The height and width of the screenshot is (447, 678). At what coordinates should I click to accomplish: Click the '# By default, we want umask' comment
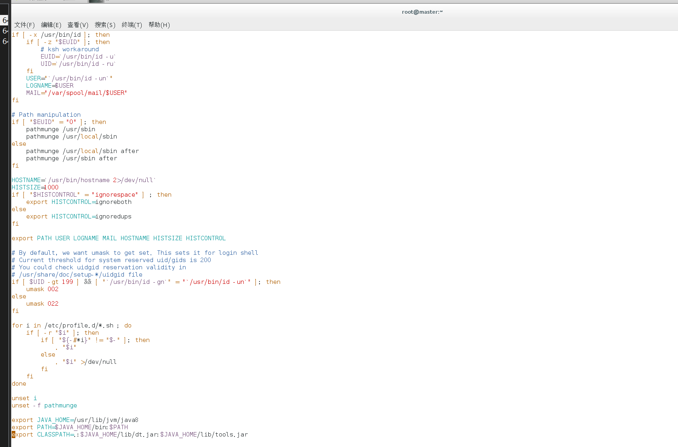click(135, 253)
